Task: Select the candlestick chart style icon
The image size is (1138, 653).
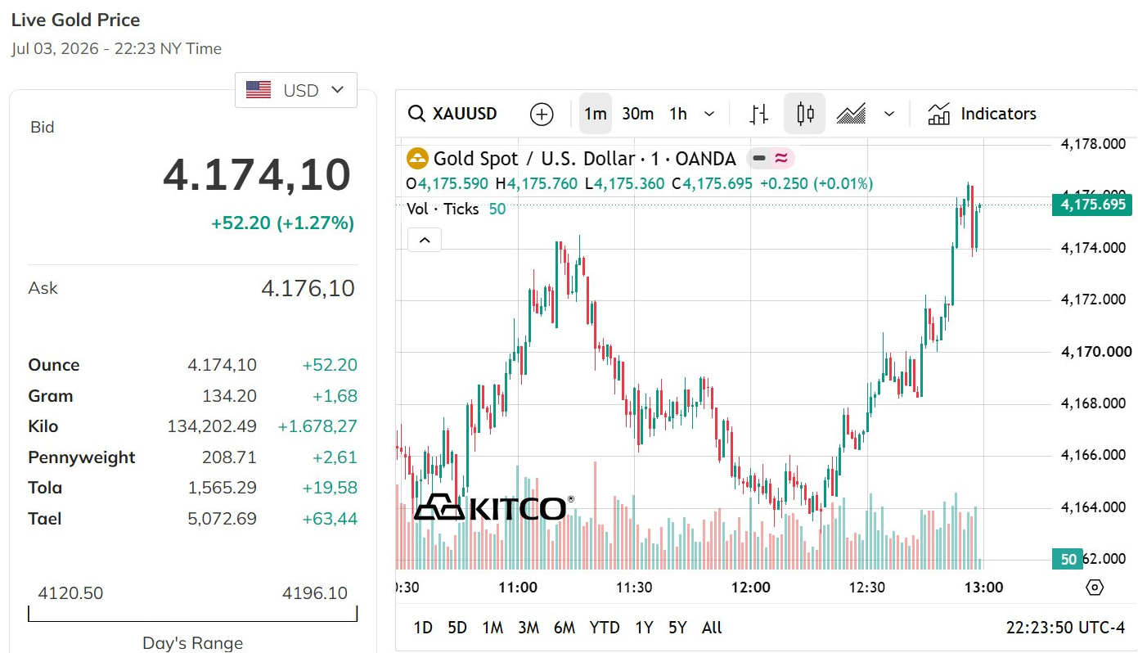Action: 805,114
